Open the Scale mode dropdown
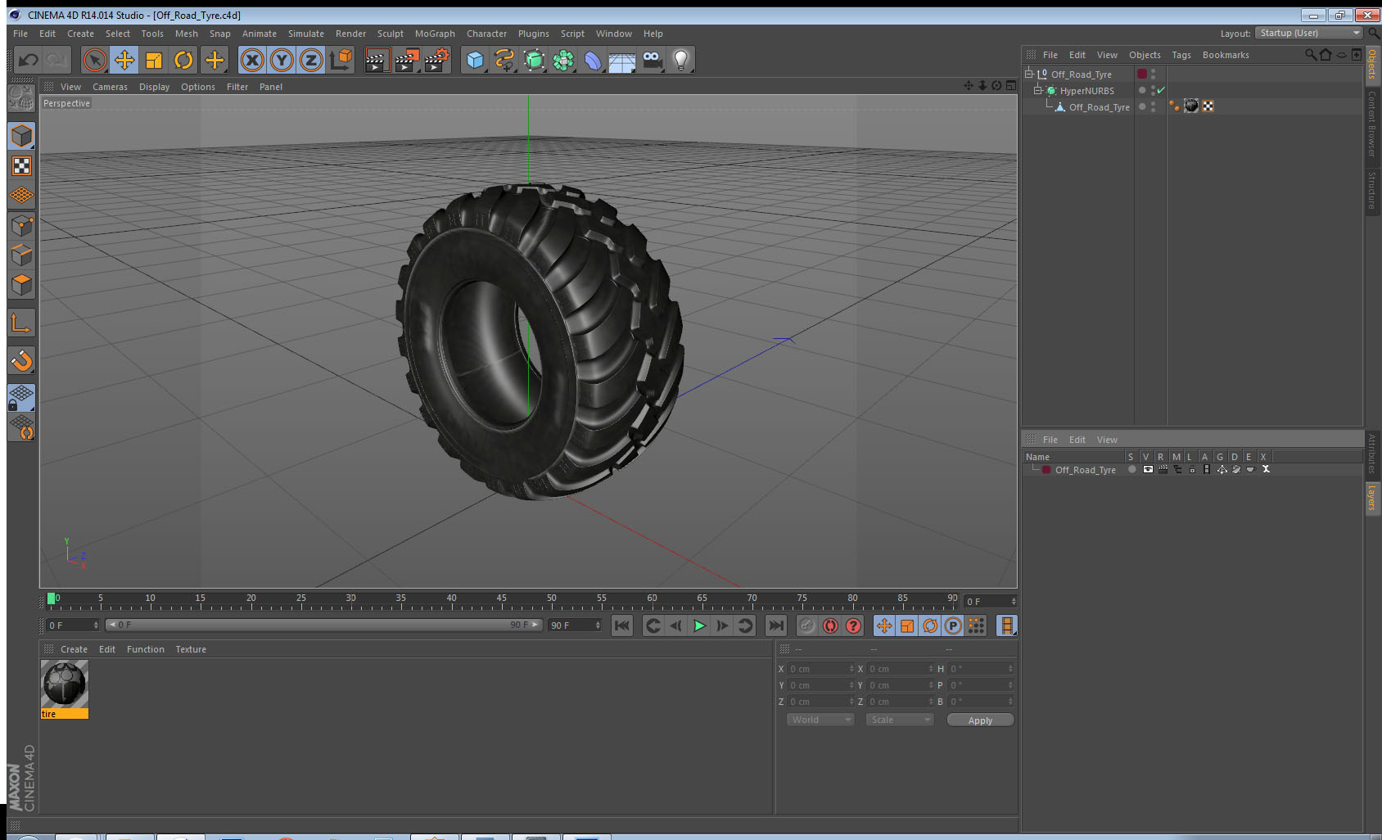The width and height of the screenshot is (1382, 840). pos(900,720)
